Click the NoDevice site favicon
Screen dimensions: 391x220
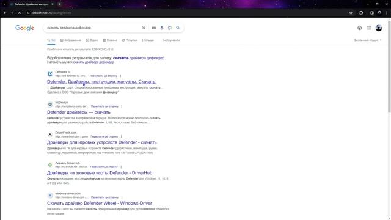pyautogui.click(x=50, y=105)
